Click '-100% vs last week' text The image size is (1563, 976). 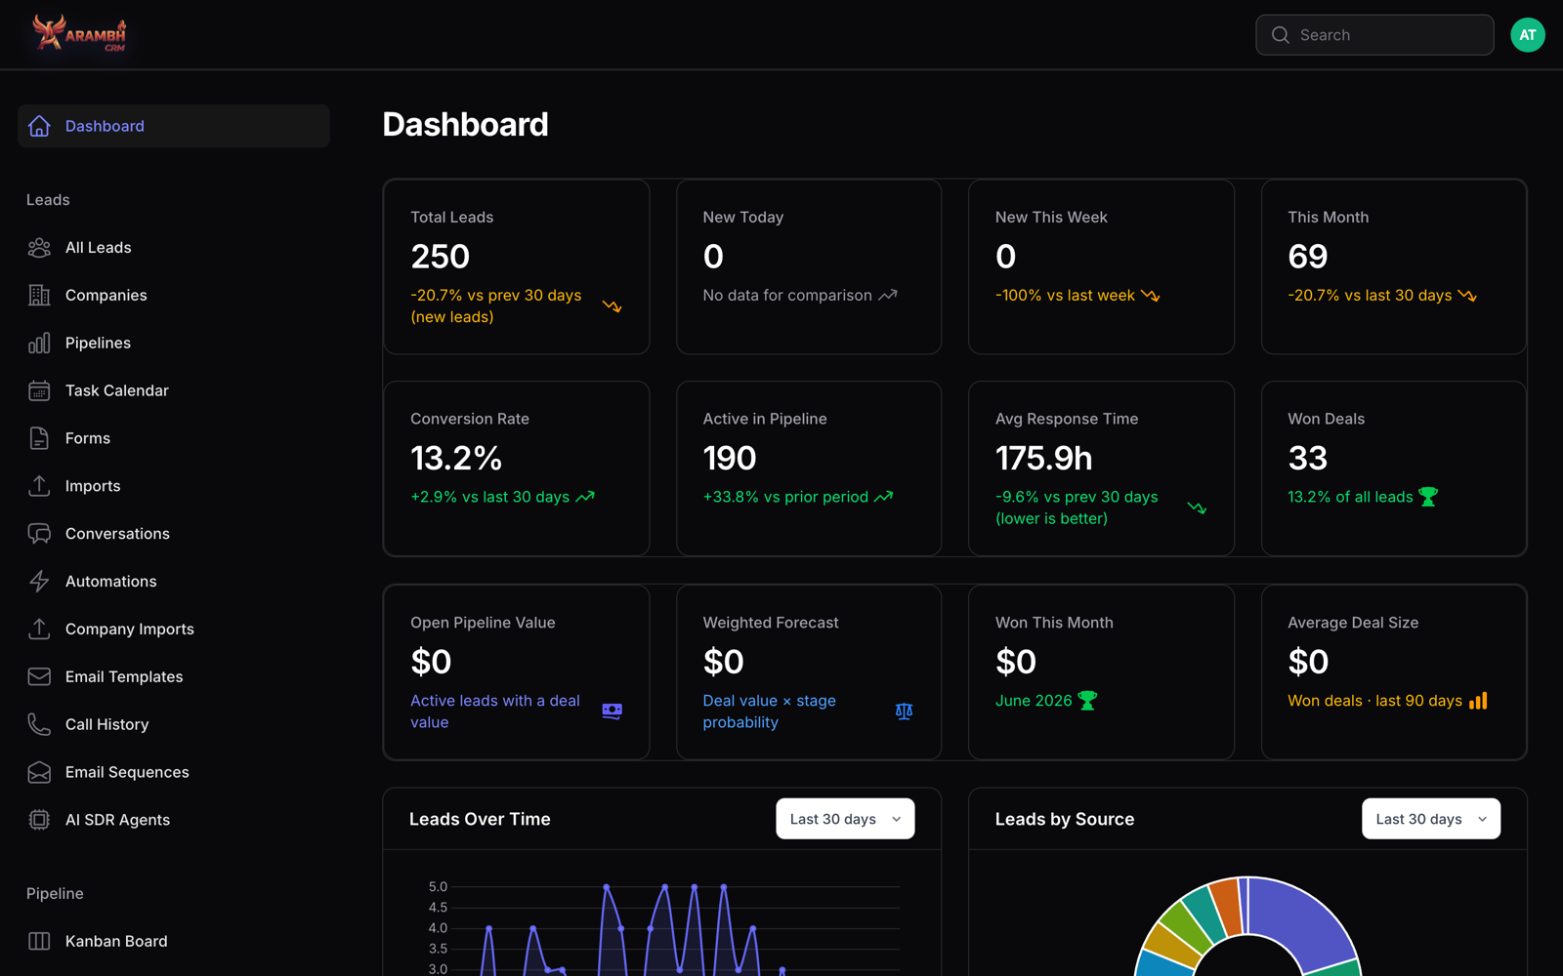(1065, 296)
